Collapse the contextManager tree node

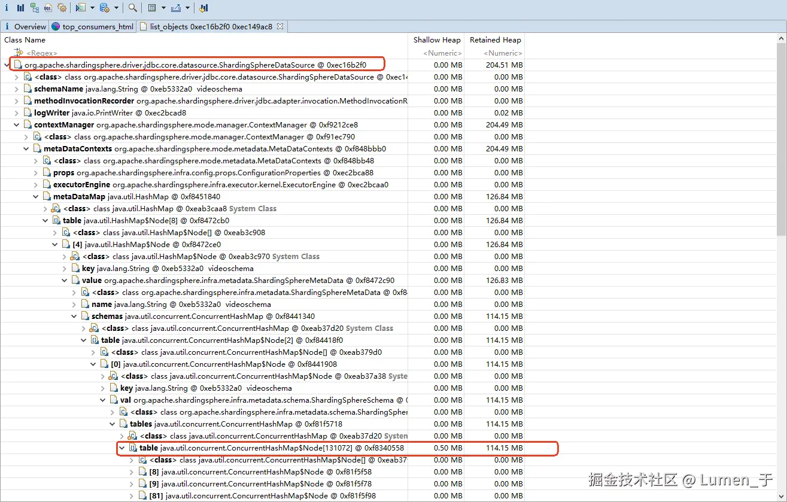click(17, 125)
